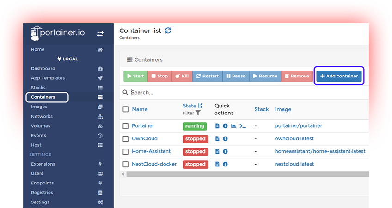Go to Stacks in the sidebar
The image size is (392, 208).
click(38, 88)
